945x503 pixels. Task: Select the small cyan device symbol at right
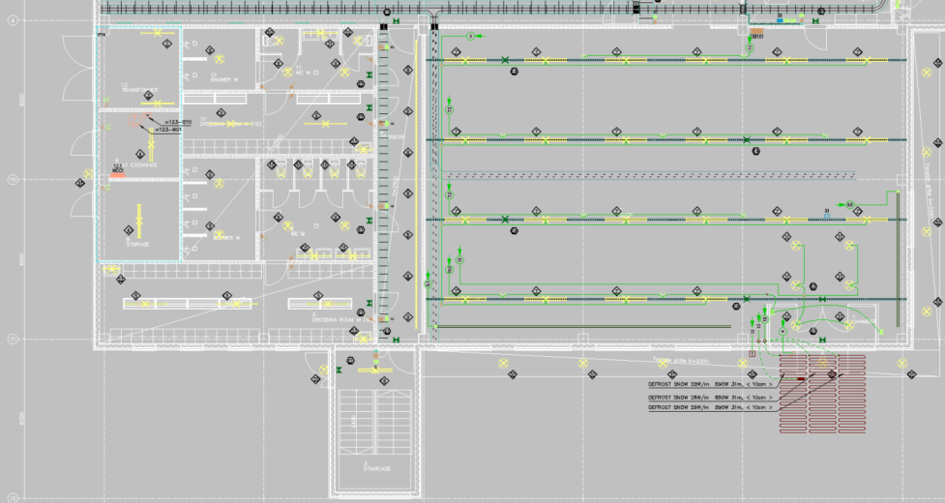(x=828, y=214)
